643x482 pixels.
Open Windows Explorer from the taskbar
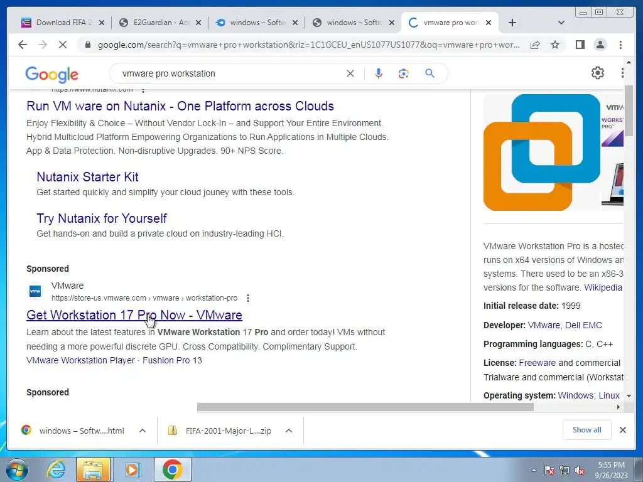pos(93,469)
